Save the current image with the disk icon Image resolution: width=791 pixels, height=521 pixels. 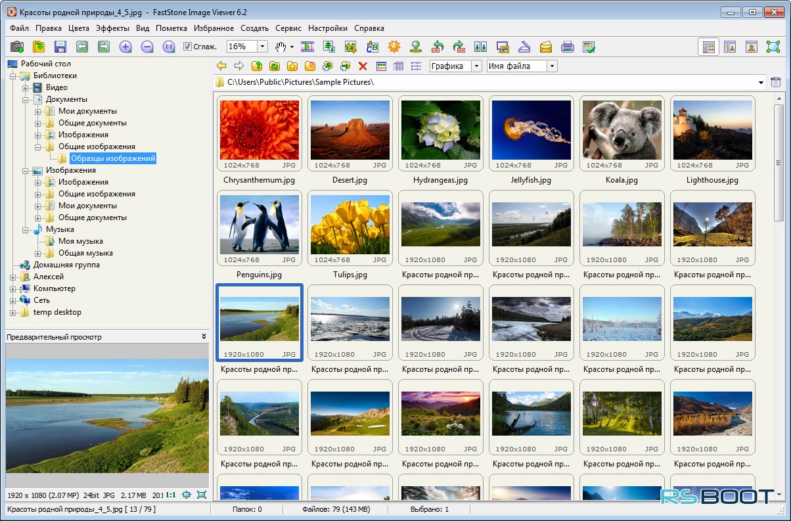[x=60, y=47]
